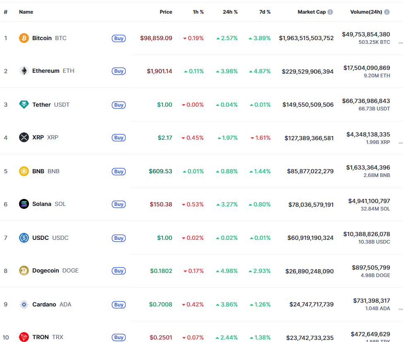Screen dimensions: 403x342
Task: Click the BNB coin logo
Action: point(24,171)
